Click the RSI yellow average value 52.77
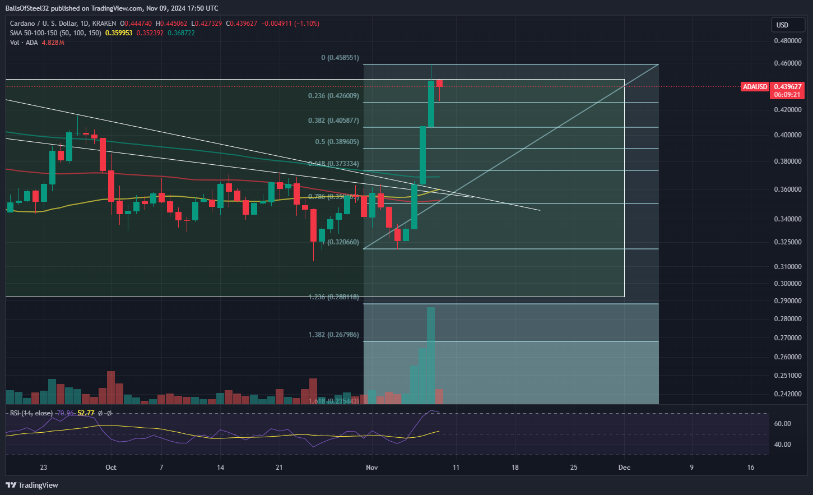Image resolution: width=813 pixels, height=495 pixels. 85,413
